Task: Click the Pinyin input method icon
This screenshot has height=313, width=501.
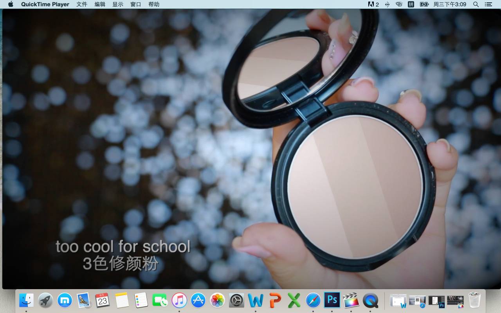Action: point(411,4)
